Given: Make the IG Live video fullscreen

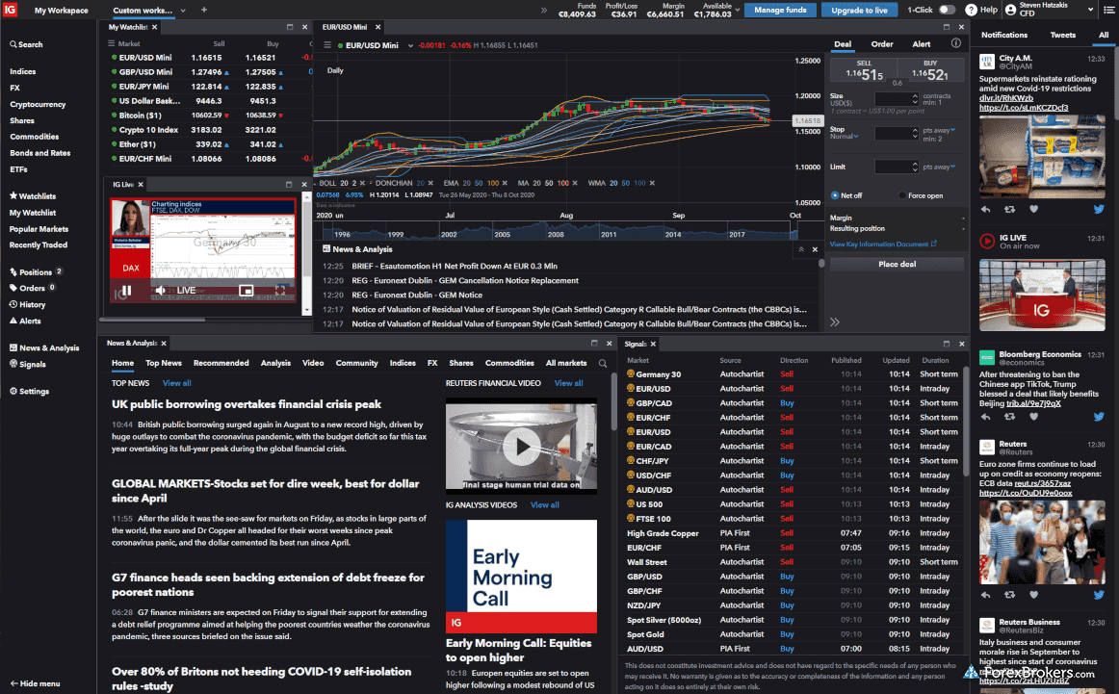Looking at the screenshot, I should click(x=280, y=291).
